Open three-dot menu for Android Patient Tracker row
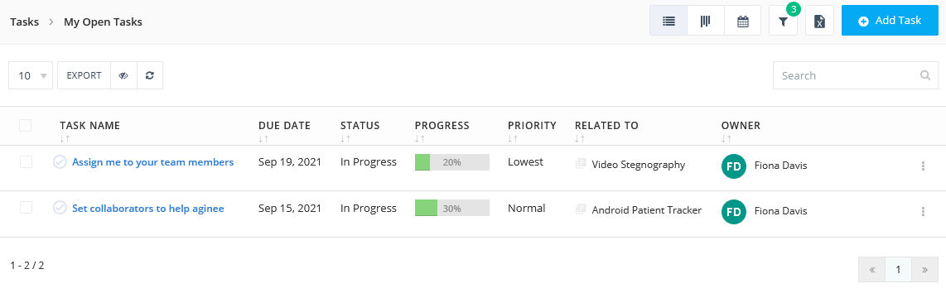Screen dimensions: 946x298 tap(923, 211)
